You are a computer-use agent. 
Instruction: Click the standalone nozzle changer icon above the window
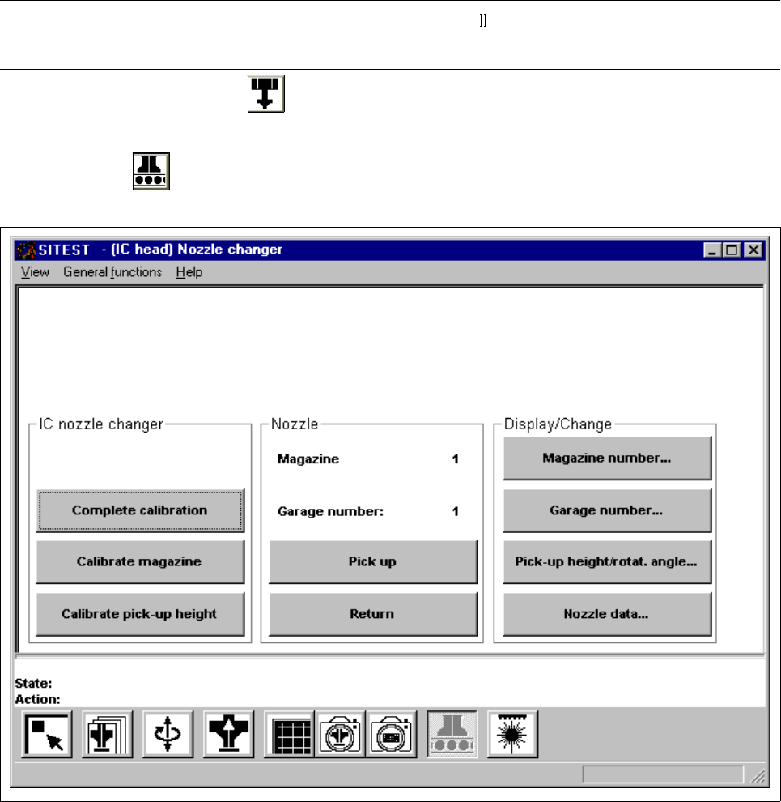[151, 171]
